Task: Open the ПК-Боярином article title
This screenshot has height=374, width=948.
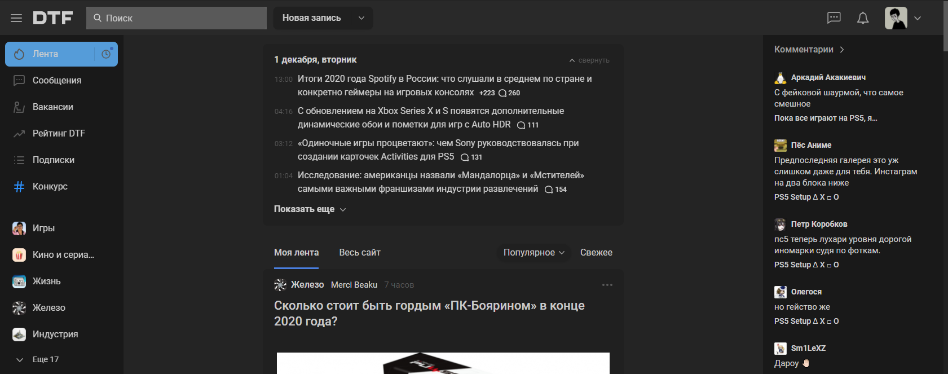Action: coord(429,314)
